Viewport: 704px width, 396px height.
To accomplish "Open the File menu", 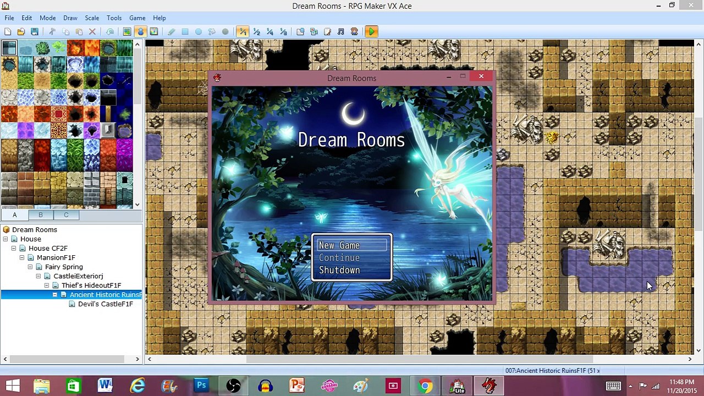I will click(x=9, y=18).
